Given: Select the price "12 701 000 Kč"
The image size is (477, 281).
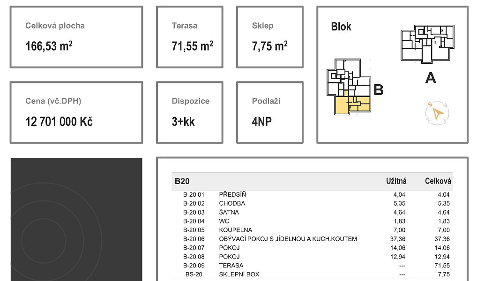Looking at the screenshot, I should [59, 122].
